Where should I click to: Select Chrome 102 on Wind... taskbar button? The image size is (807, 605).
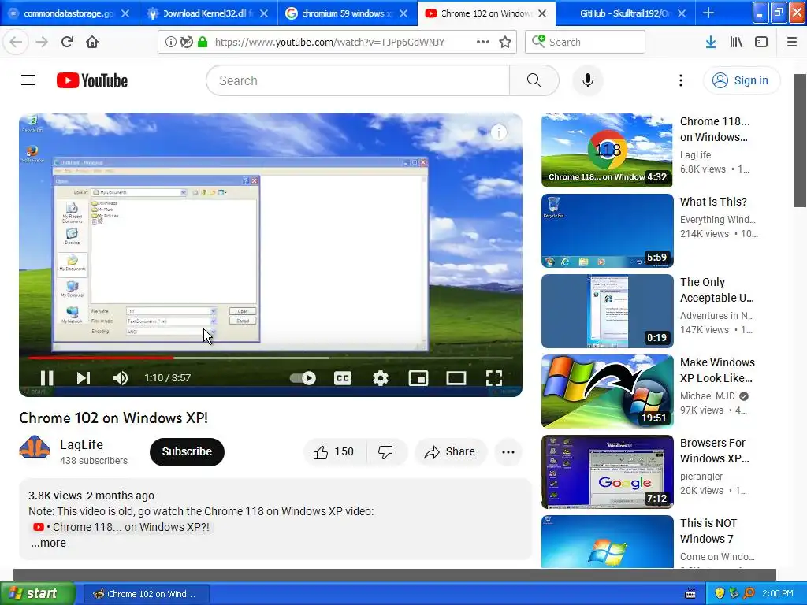click(x=146, y=594)
